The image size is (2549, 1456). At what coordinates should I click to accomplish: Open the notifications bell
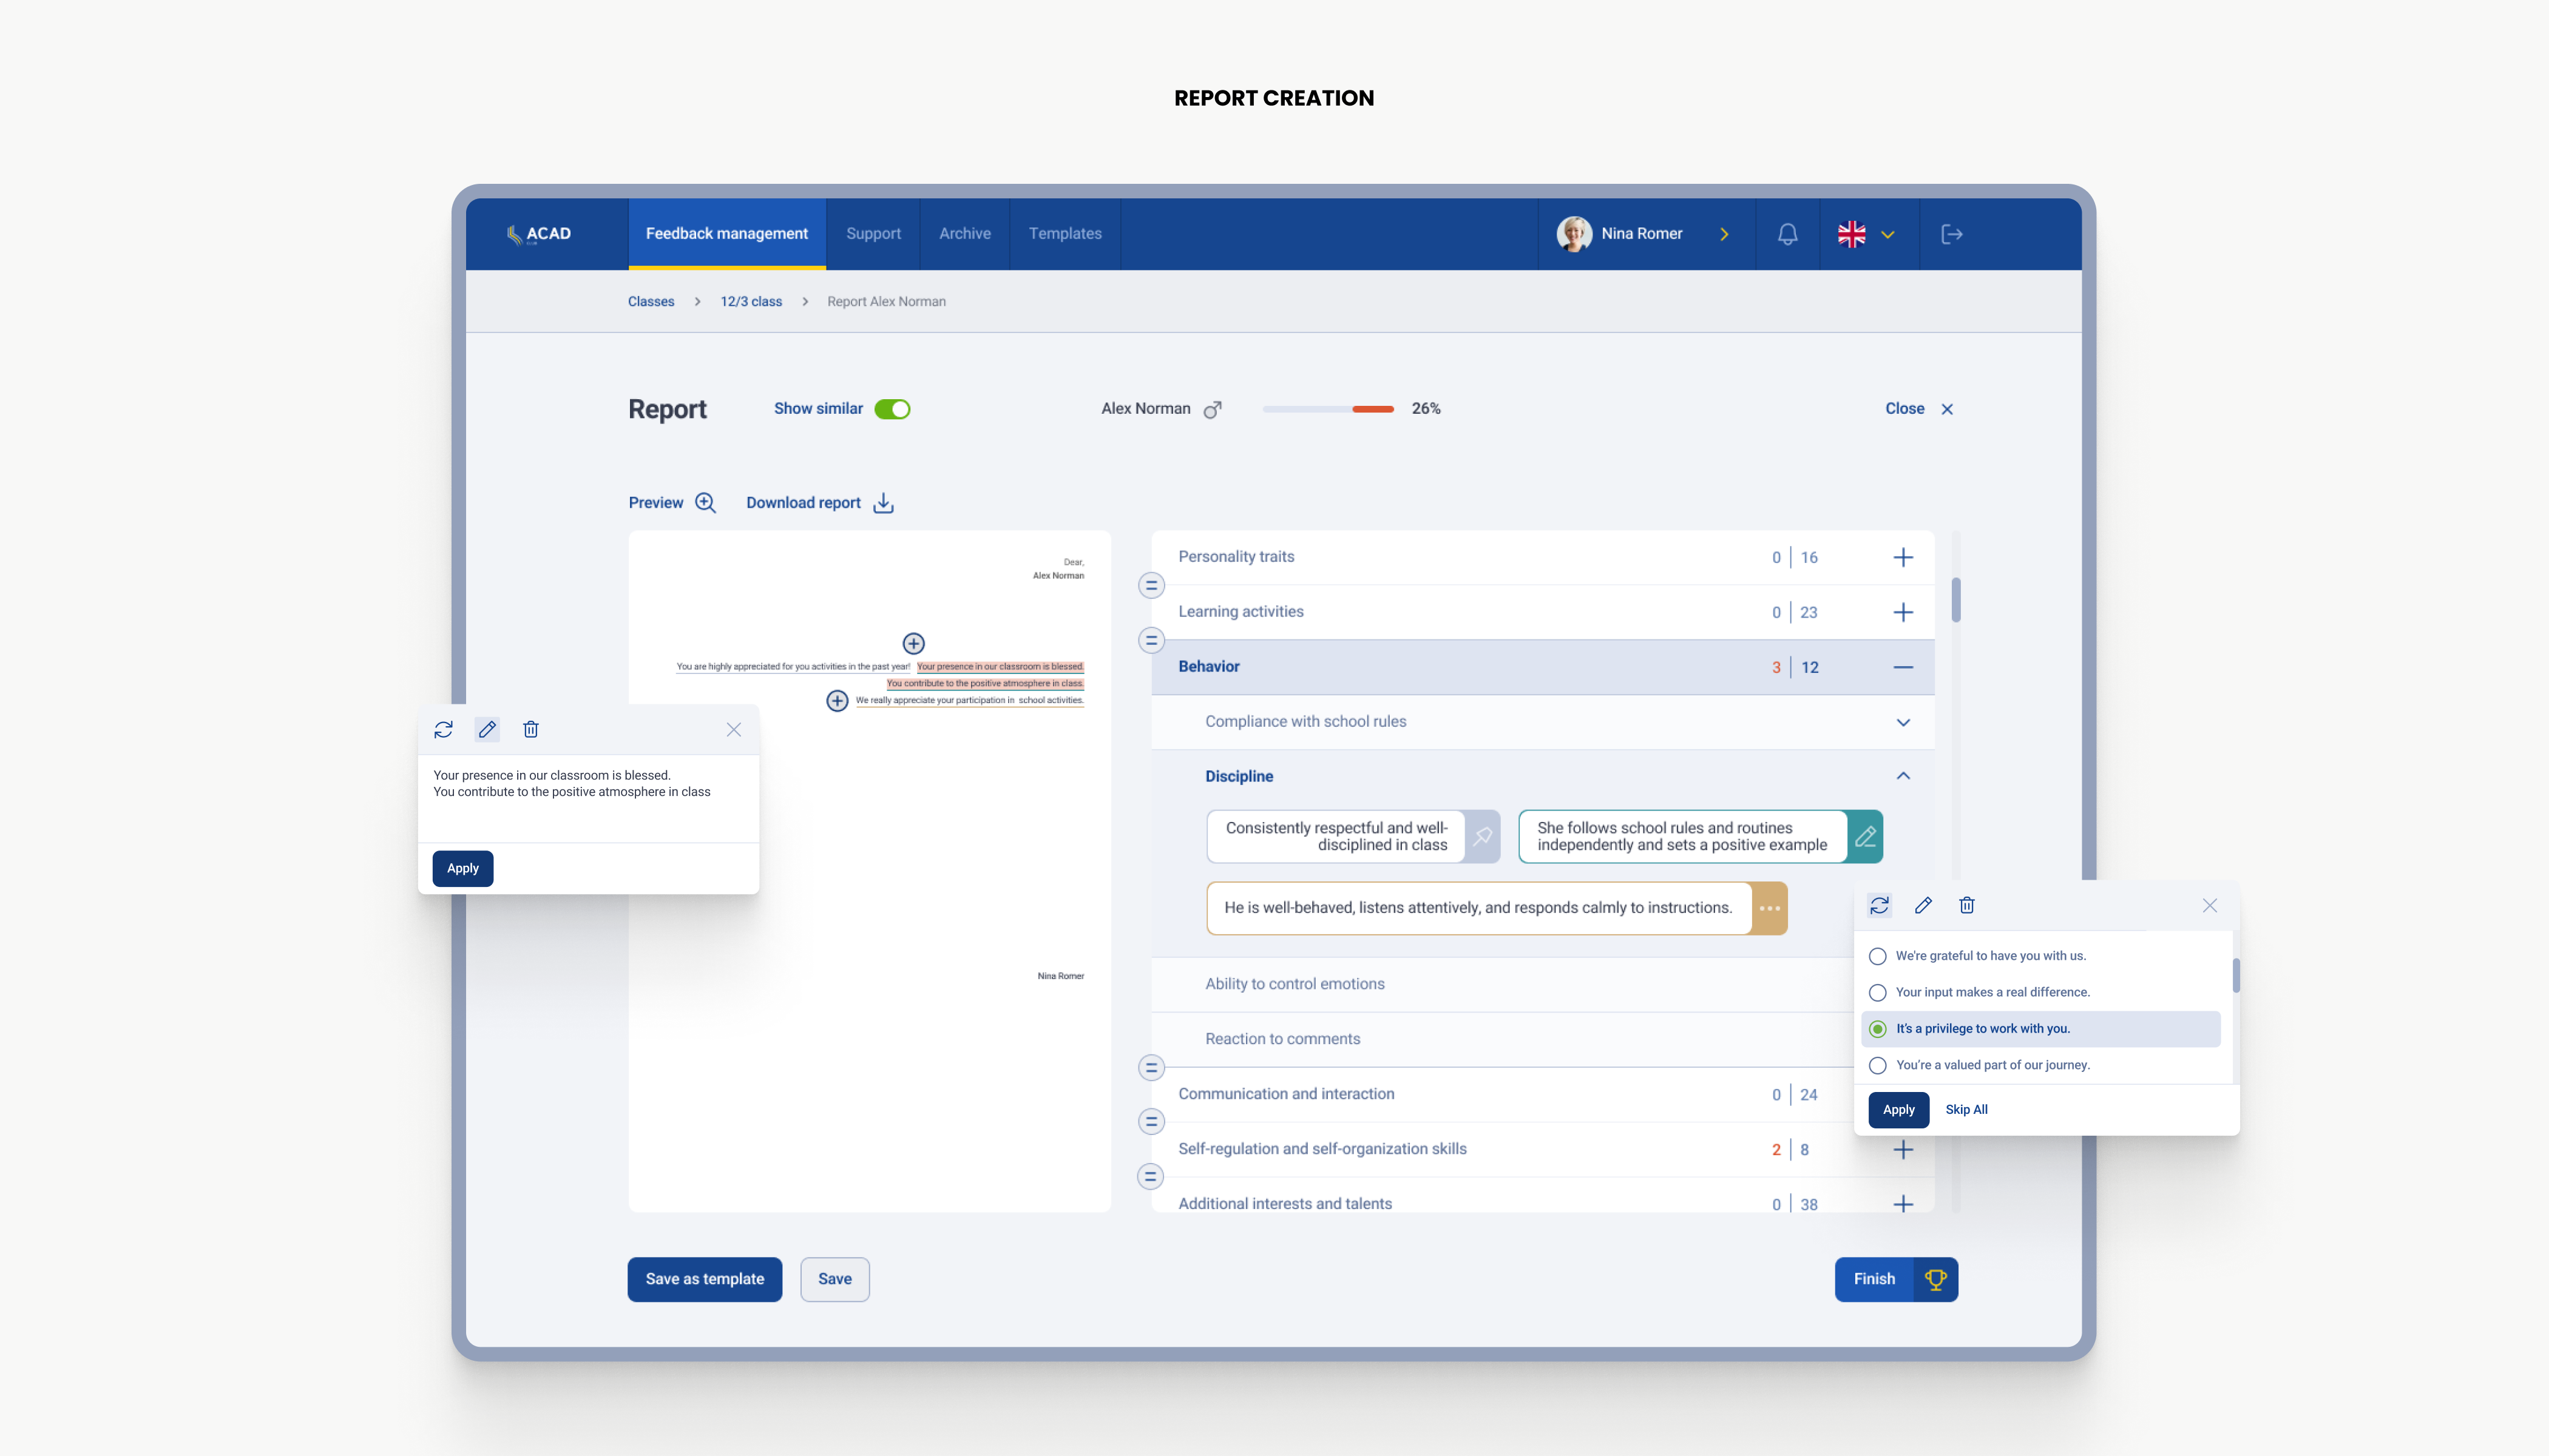point(1788,234)
